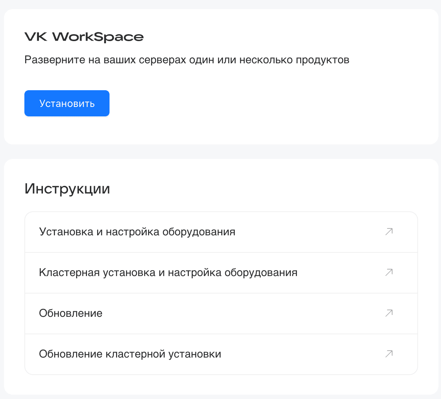
Task: Click the text Разверните на ваших серверах
Action: tap(106, 60)
